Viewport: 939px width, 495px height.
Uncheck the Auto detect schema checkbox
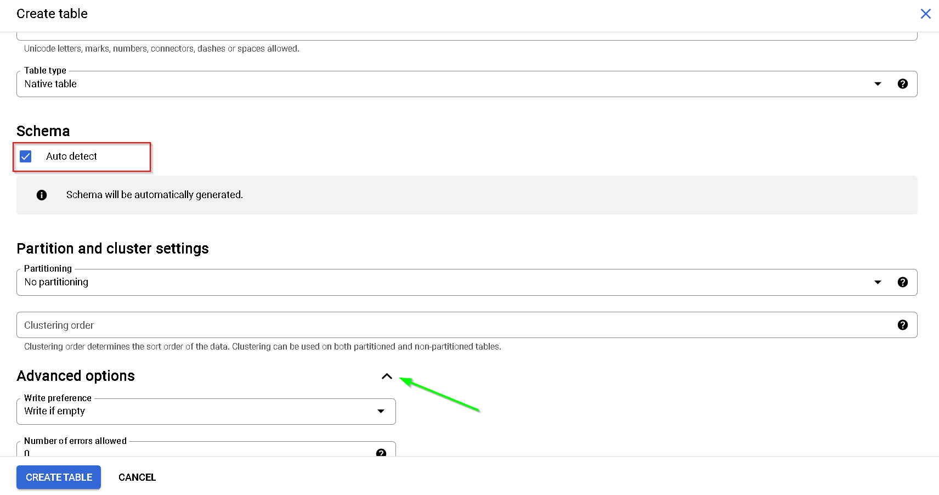pyautogui.click(x=26, y=156)
